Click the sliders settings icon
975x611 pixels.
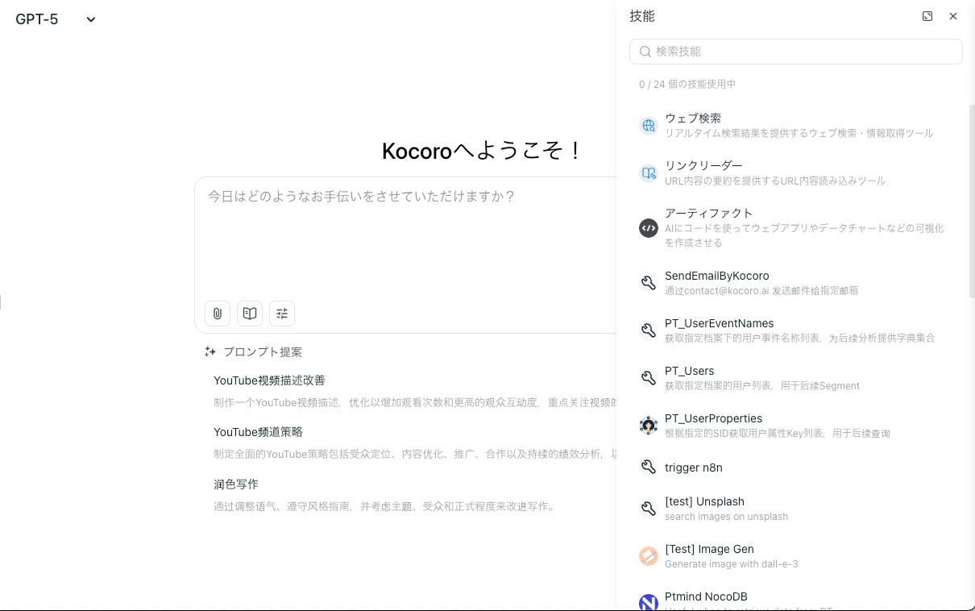coord(282,314)
